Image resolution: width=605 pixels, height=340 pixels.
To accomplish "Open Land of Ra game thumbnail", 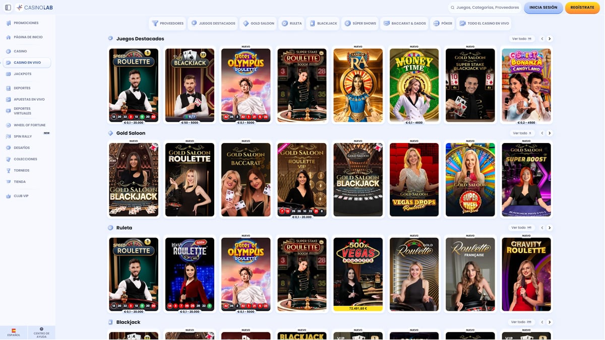I will (x=358, y=85).
